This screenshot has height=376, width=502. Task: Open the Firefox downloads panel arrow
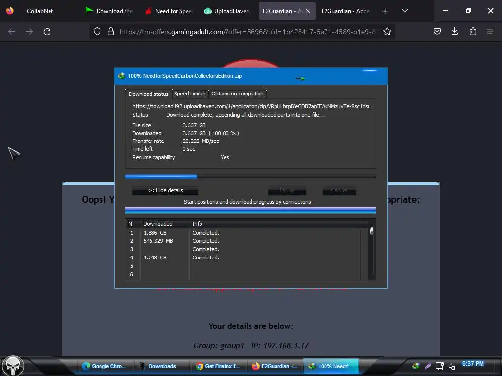click(454, 31)
